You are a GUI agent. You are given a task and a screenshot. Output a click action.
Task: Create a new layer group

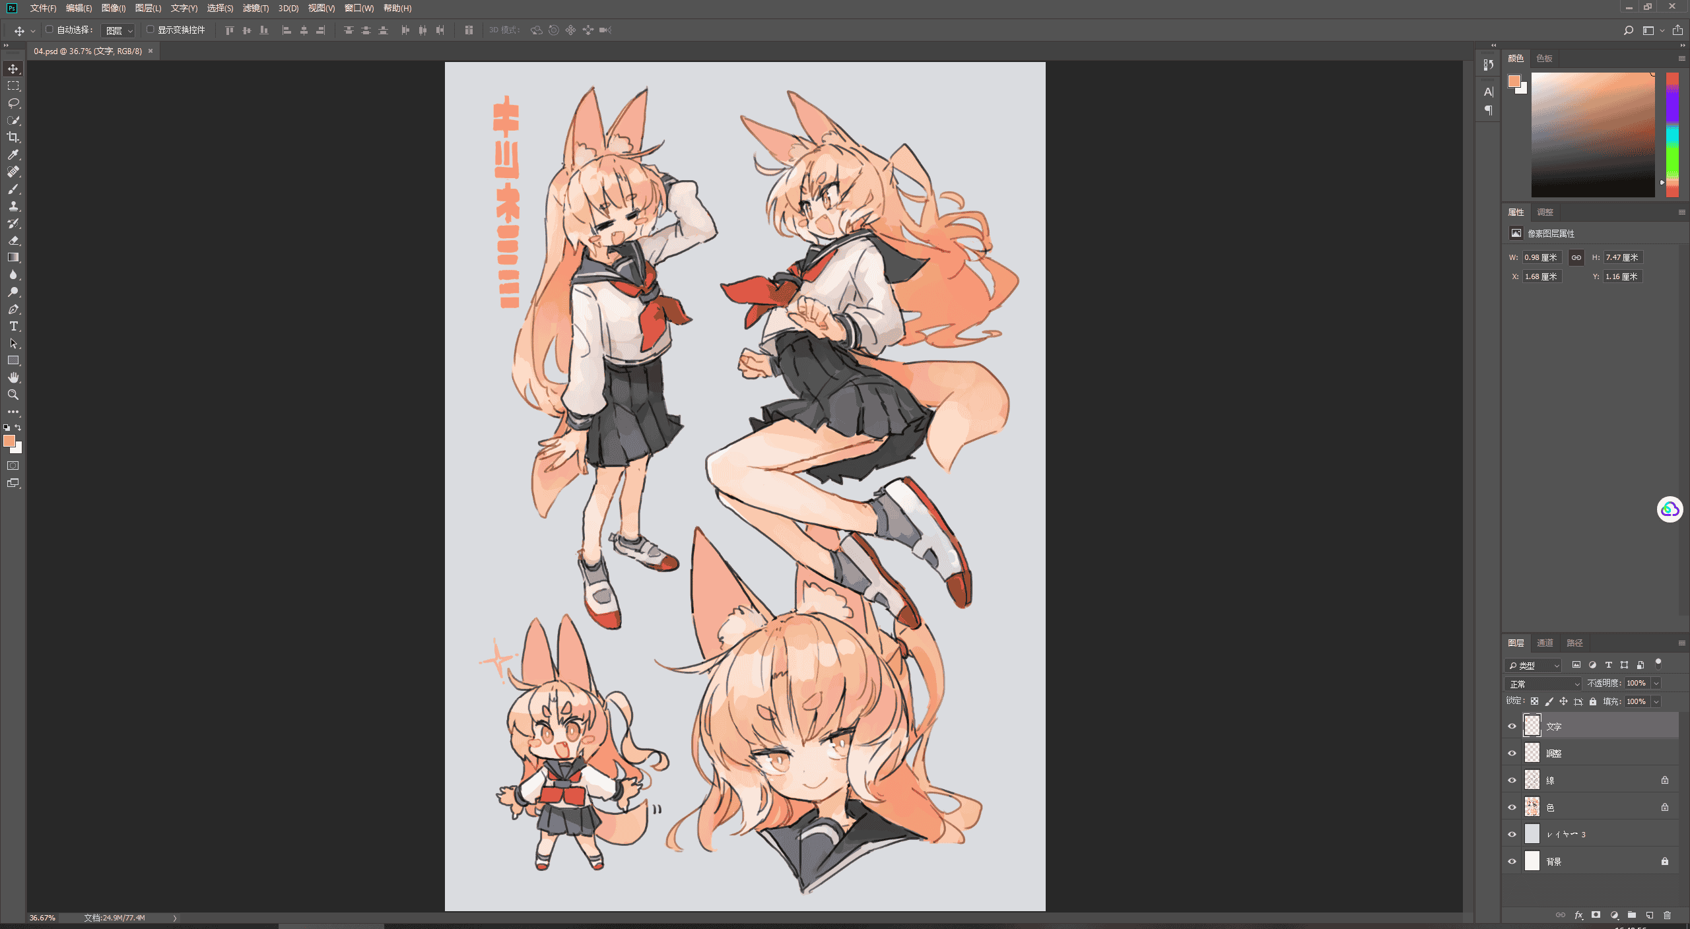[x=1632, y=915]
